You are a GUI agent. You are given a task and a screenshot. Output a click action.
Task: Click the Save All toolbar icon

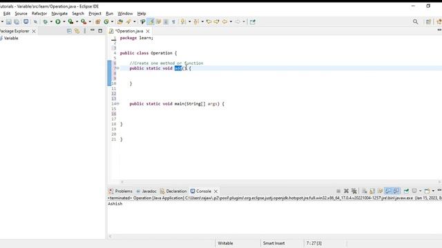17,21
